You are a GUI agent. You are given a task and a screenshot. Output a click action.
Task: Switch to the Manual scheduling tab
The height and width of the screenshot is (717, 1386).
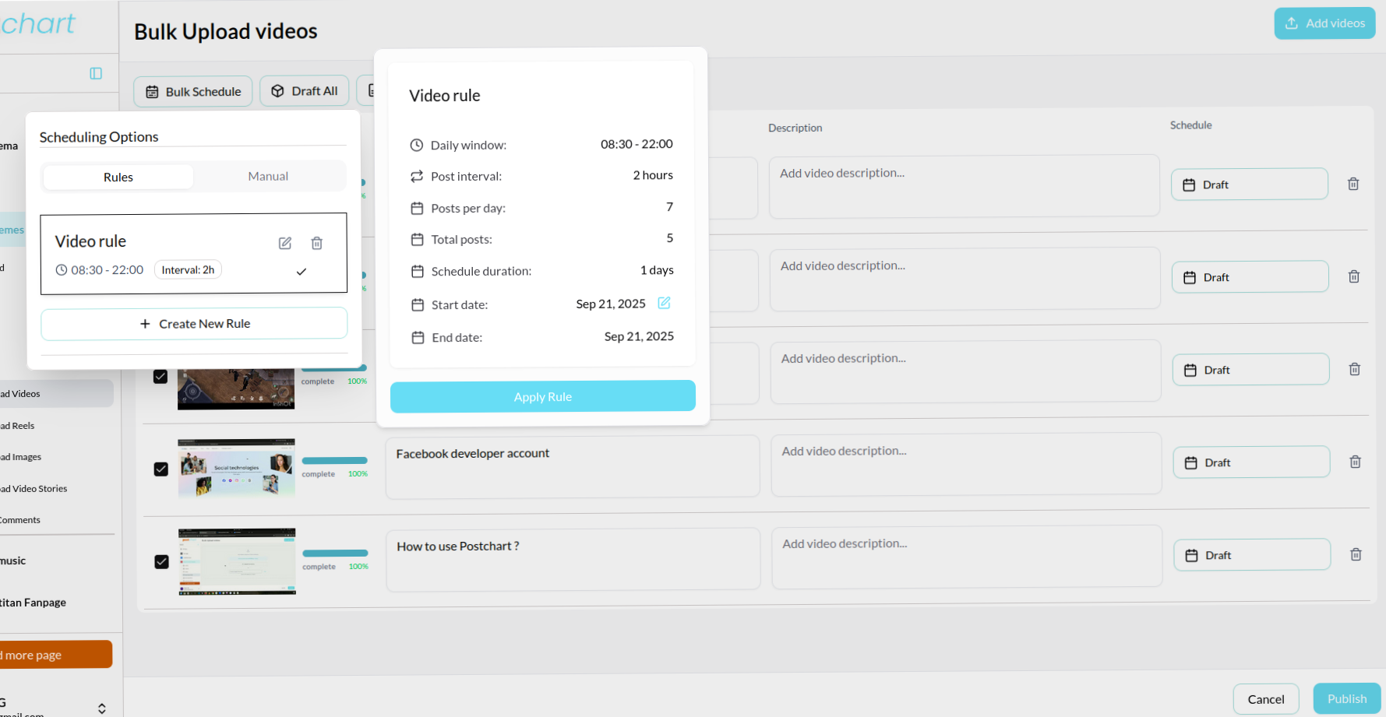point(268,177)
